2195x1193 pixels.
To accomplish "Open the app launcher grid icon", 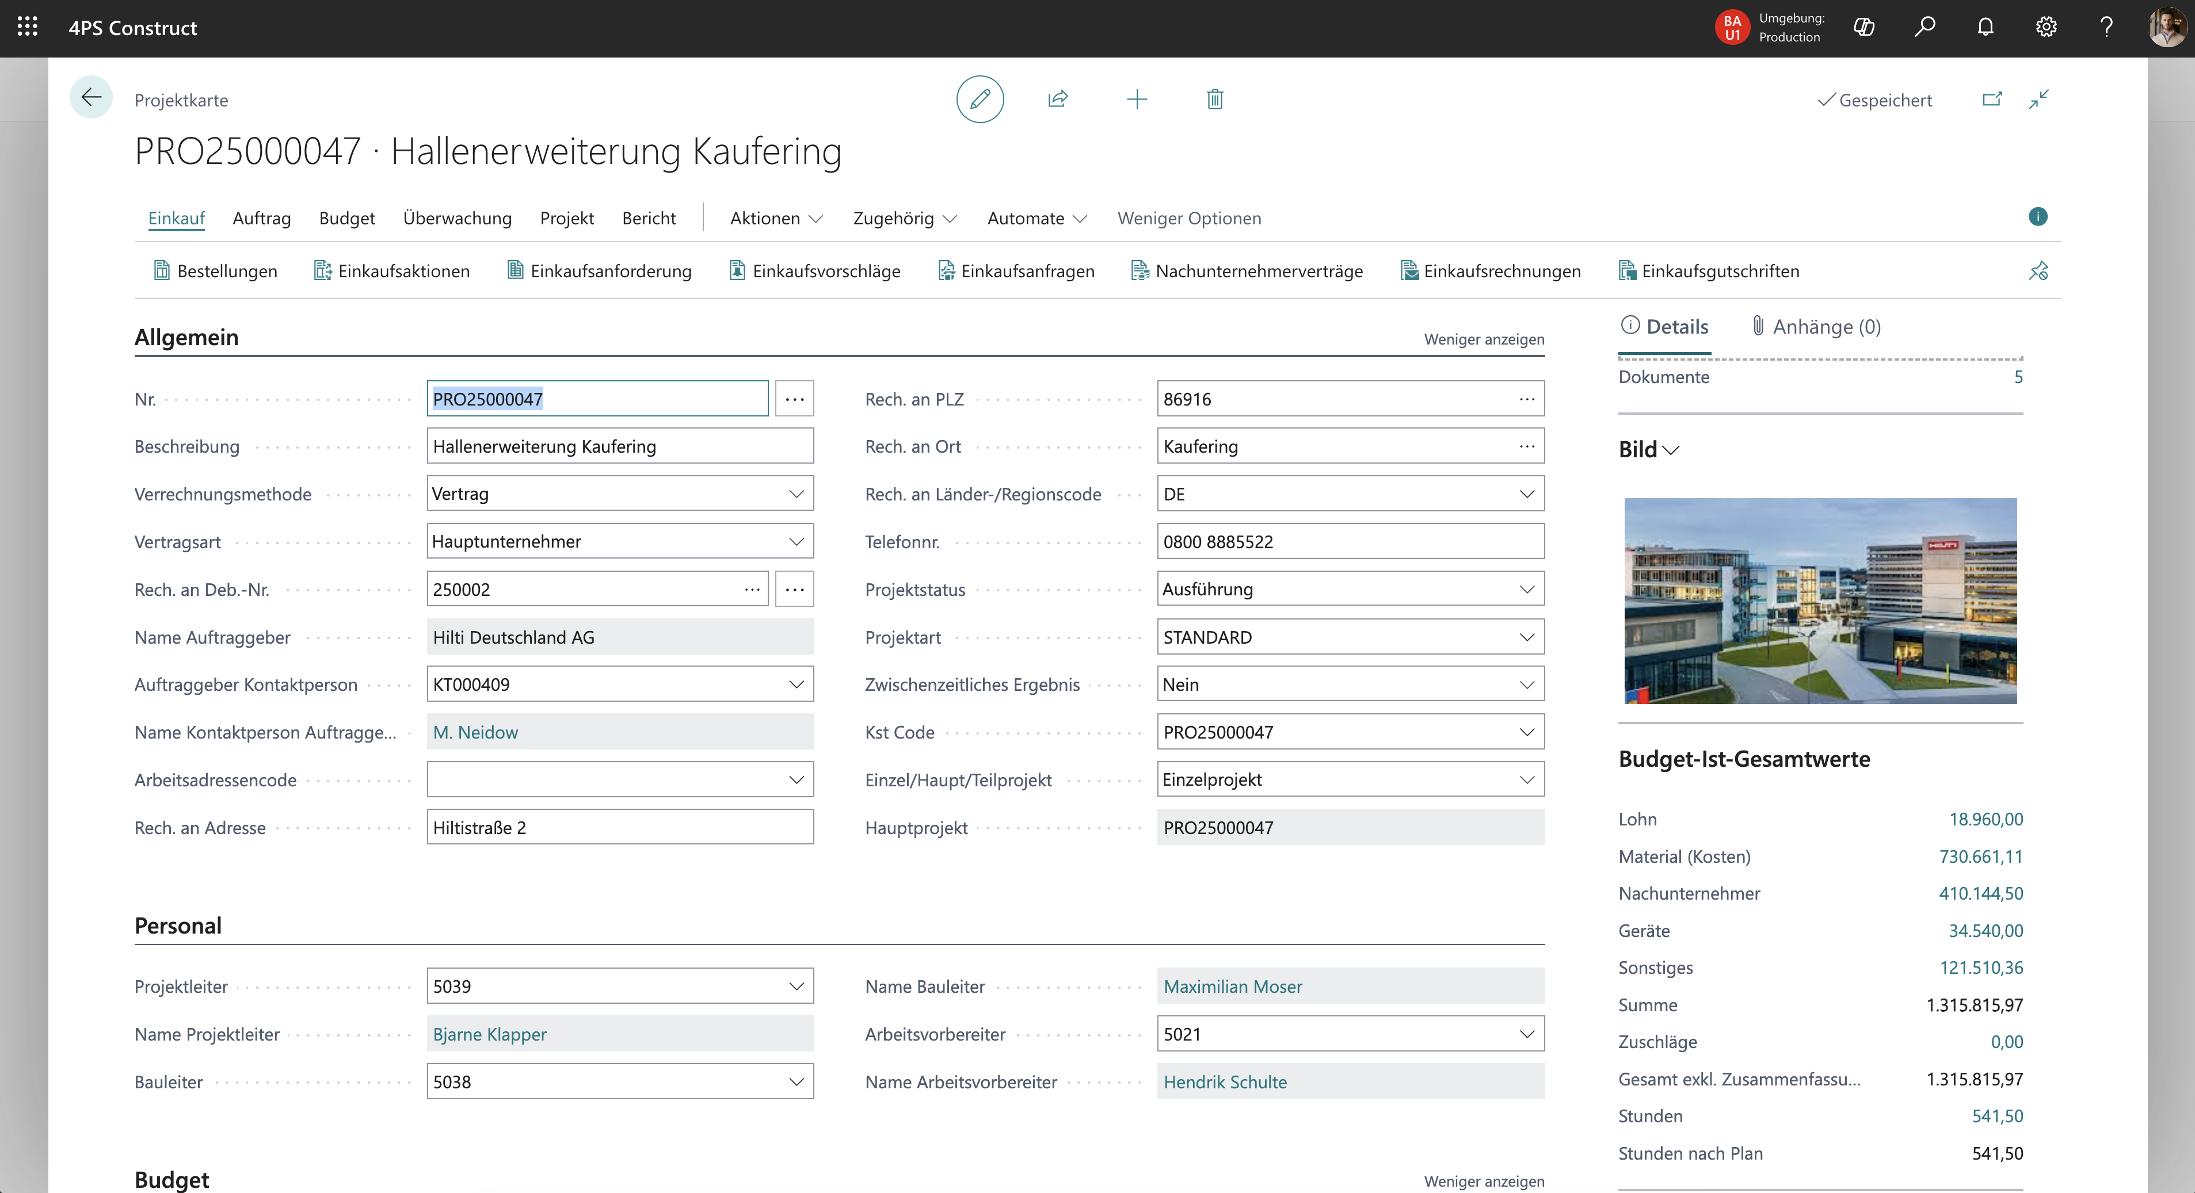I will (x=27, y=27).
